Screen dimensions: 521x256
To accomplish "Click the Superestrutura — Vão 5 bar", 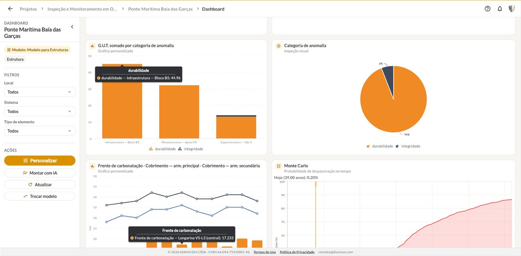I will coord(236,127).
